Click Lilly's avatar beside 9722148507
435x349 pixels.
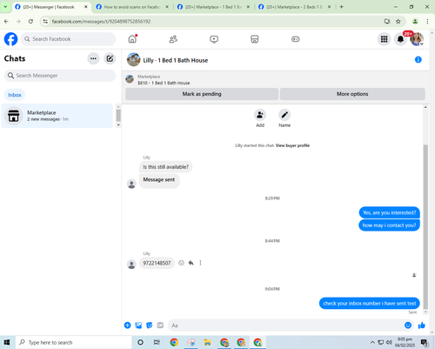[131, 265]
